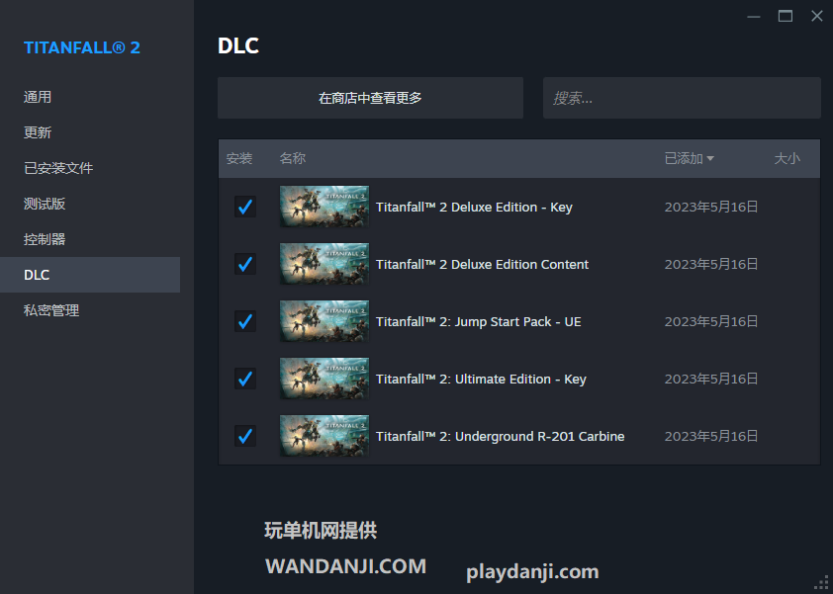Image resolution: width=833 pixels, height=594 pixels.
Task: Click the window resize grip icon
Action: click(821, 582)
